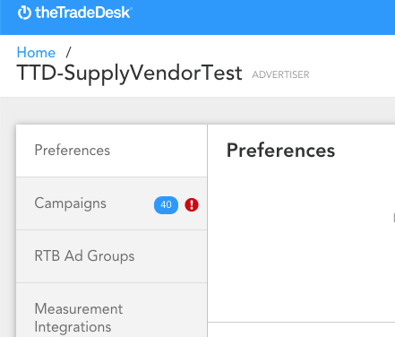Open Measurement Integrations in the sidebar
395x337 pixels.
(112, 310)
